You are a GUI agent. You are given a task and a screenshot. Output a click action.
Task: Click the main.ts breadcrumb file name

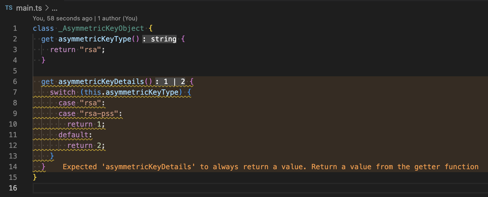(29, 8)
